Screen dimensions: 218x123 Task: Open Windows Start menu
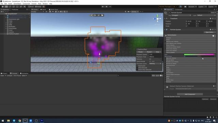(x=3, y=121)
